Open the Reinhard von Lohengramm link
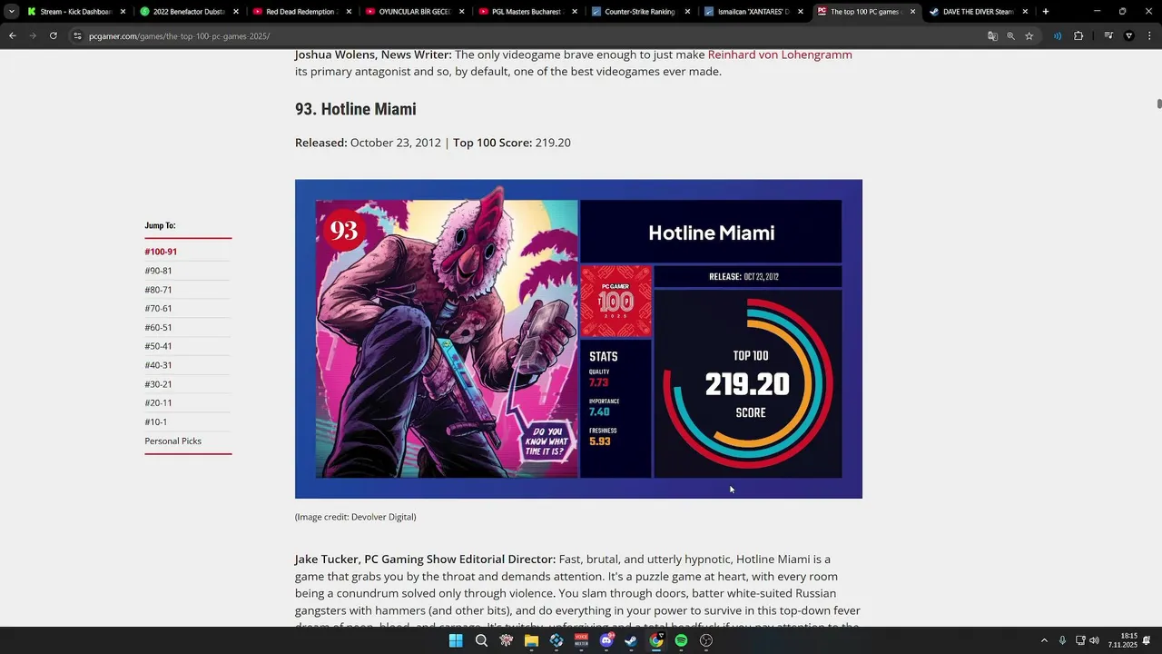 point(780,54)
